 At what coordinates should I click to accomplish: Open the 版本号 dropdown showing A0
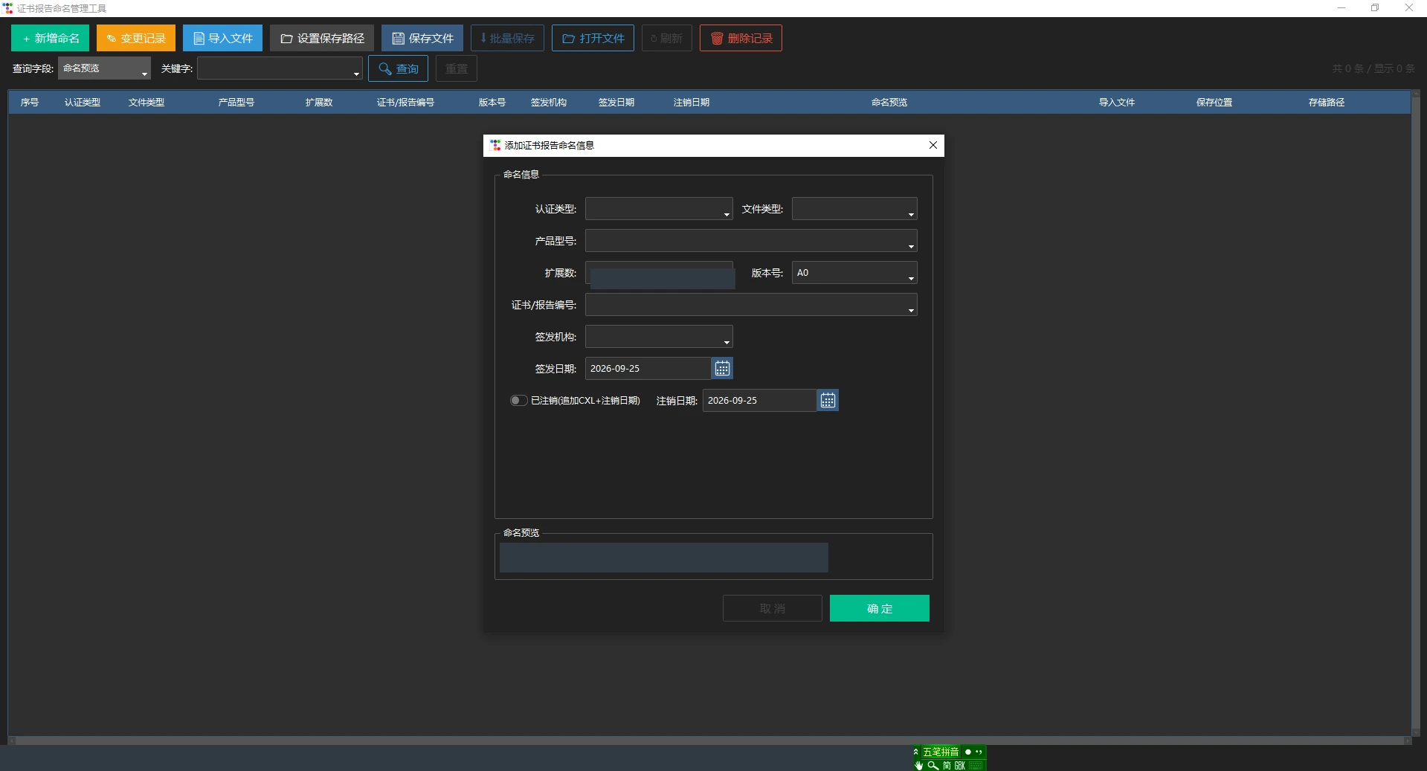click(854, 273)
